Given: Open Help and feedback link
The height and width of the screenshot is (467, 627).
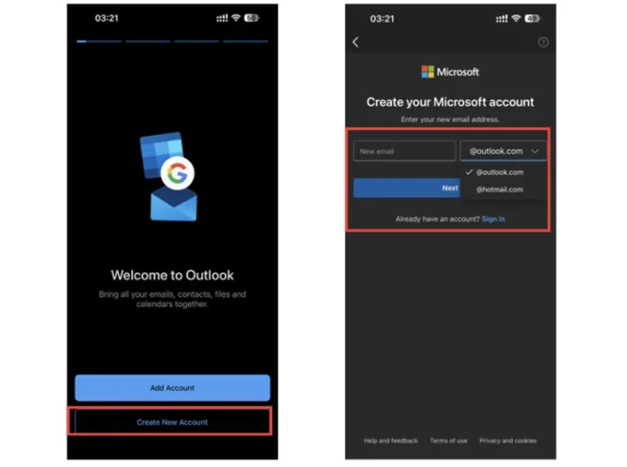Looking at the screenshot, I should 390,441.
